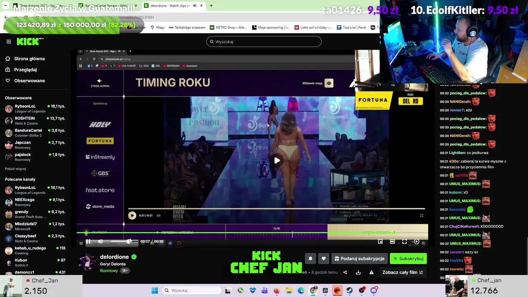Seek the embedded inner video progress bar
The image size is (528, 297).
pos(276,209)
